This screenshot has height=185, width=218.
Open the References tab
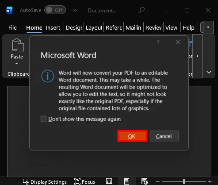(x=114, y=28)
